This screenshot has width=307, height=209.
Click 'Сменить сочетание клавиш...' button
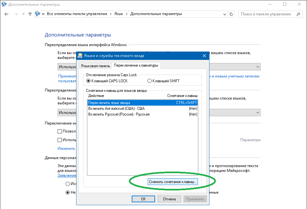click(173, 182)
